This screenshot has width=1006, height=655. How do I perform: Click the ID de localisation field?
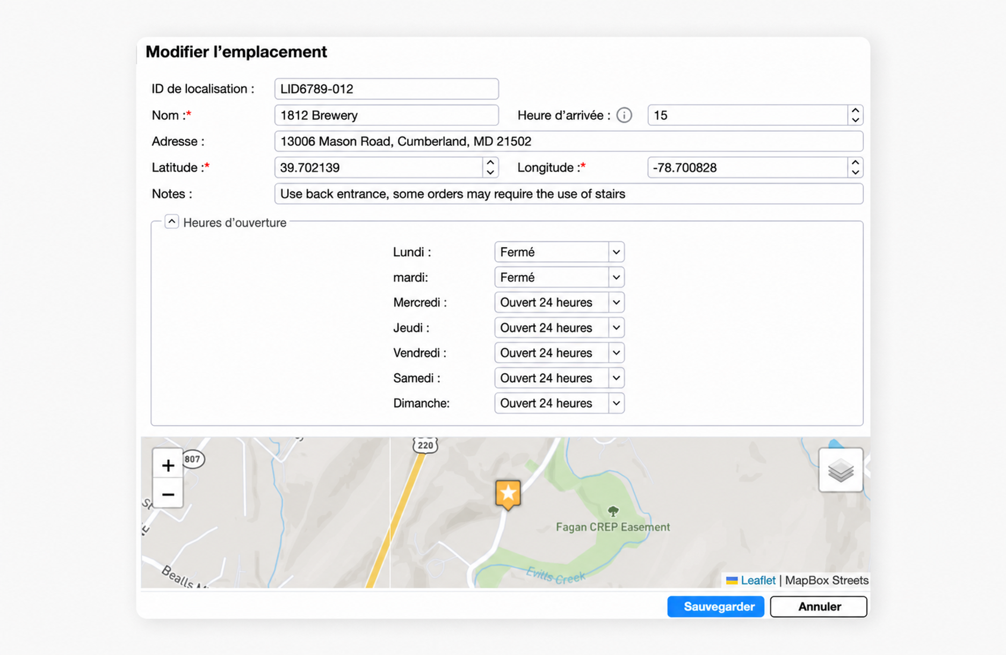386,89
